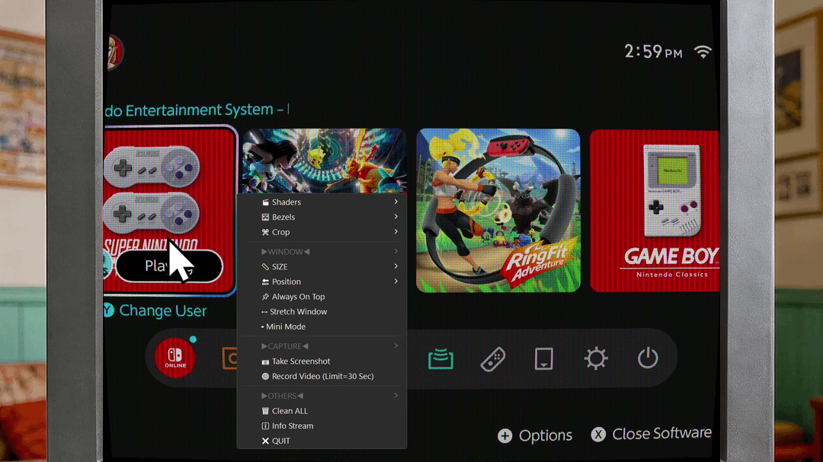This screenshot has height=462, width=823.
Task: Select Take Screenshot from menu
Action: pyautogui.click(x=300, y=362)
